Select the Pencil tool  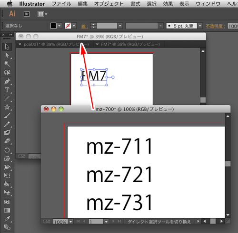pyautogui.click(x=7, y=124)
